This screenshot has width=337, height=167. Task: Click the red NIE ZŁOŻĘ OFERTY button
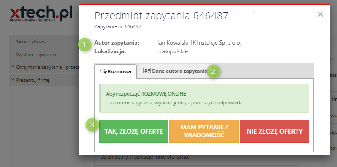pyautogui.click(x=274, y=131)
